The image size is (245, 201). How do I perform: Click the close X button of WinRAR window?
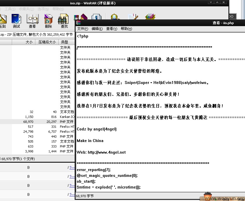(x=224, y=2)
